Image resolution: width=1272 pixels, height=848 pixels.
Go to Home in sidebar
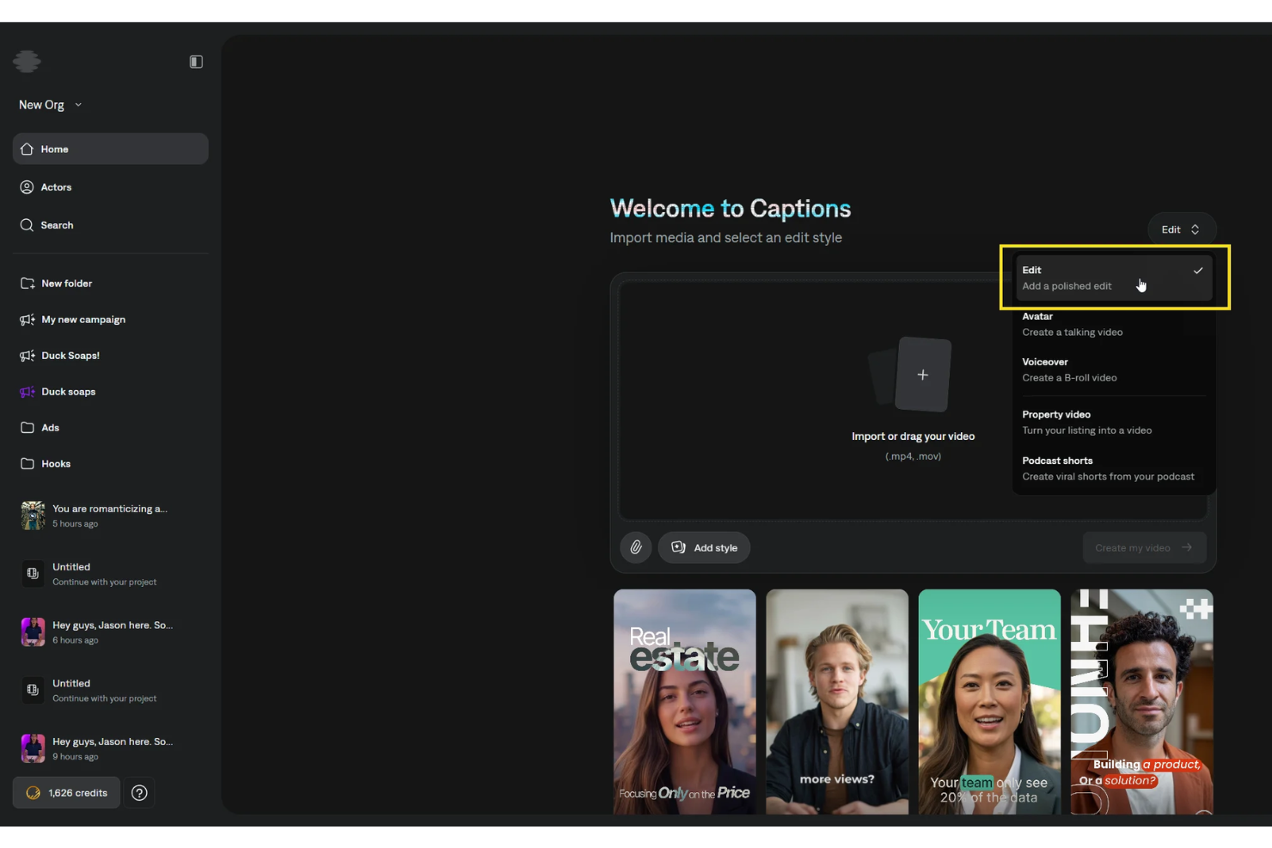pos(110,149)
